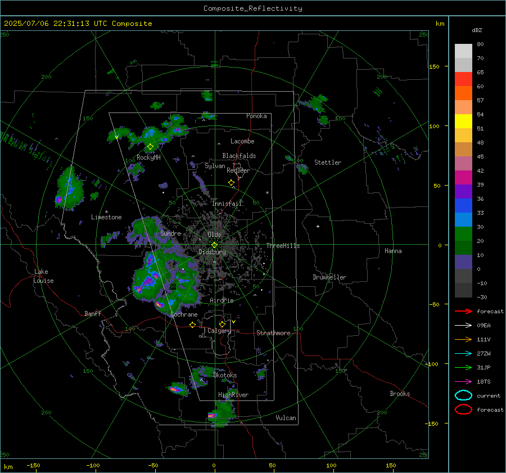Click the Banff label
The height and width of the screenshot is (473, 506).
[93, 313]
